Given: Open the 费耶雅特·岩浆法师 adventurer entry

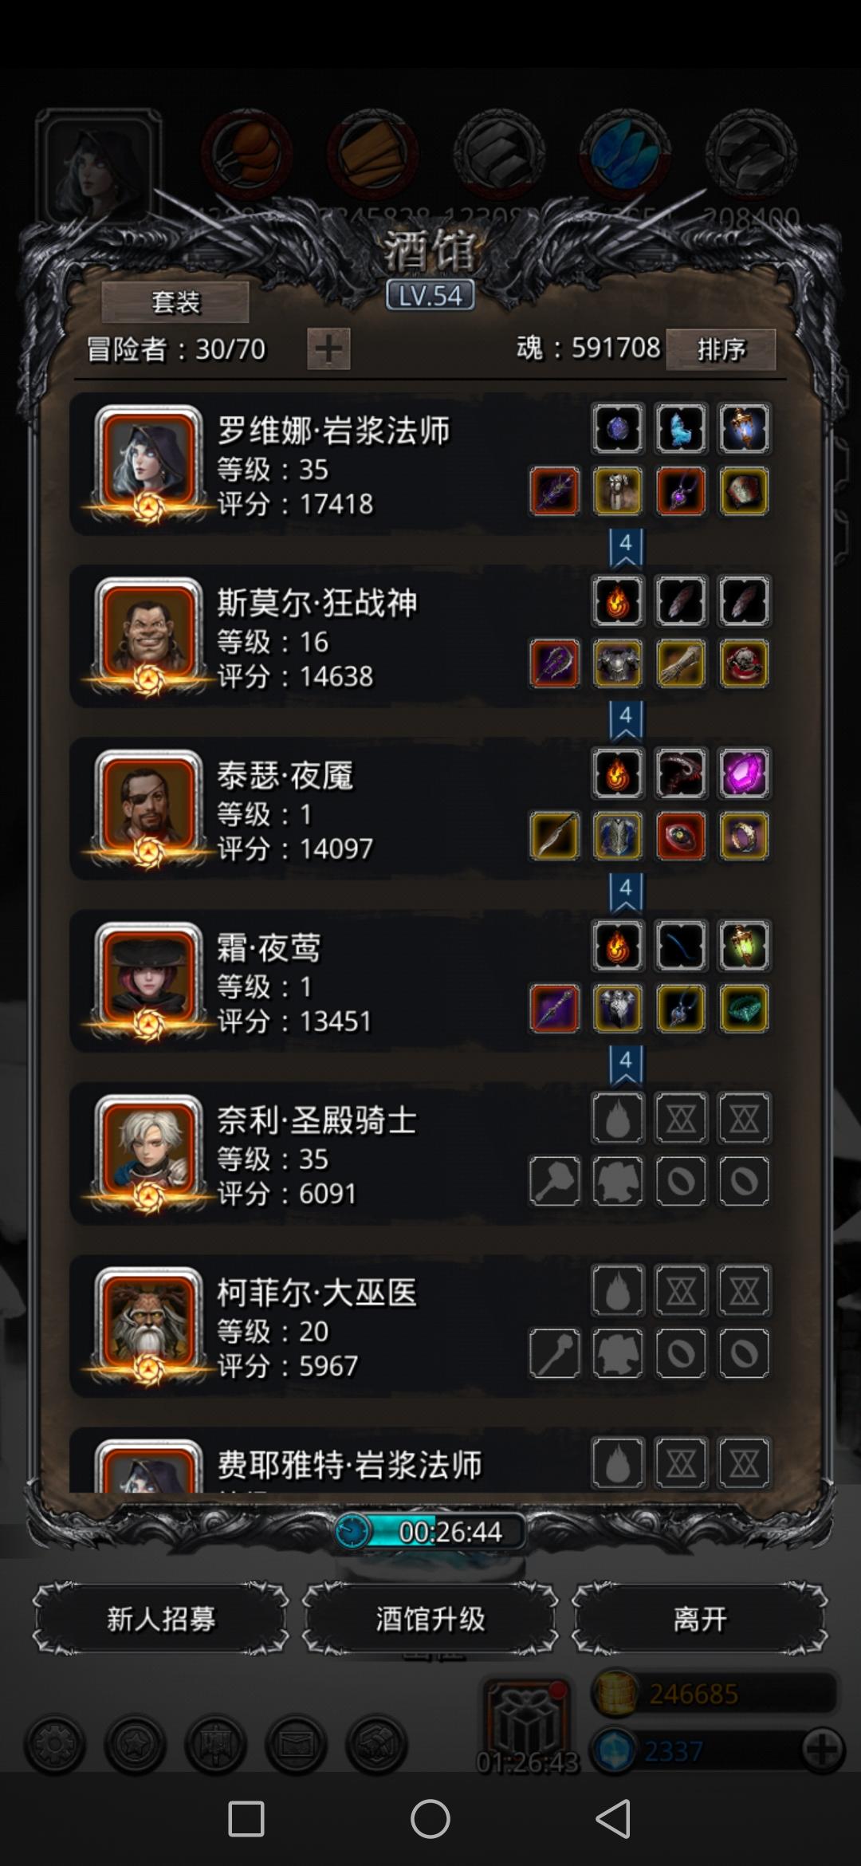Looking at the screenshot, I should point(423,1461).
